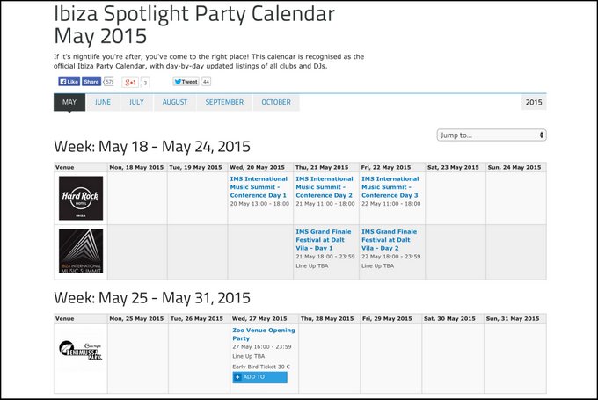Select the OCTOBER tab

click(x=275, y=102)
